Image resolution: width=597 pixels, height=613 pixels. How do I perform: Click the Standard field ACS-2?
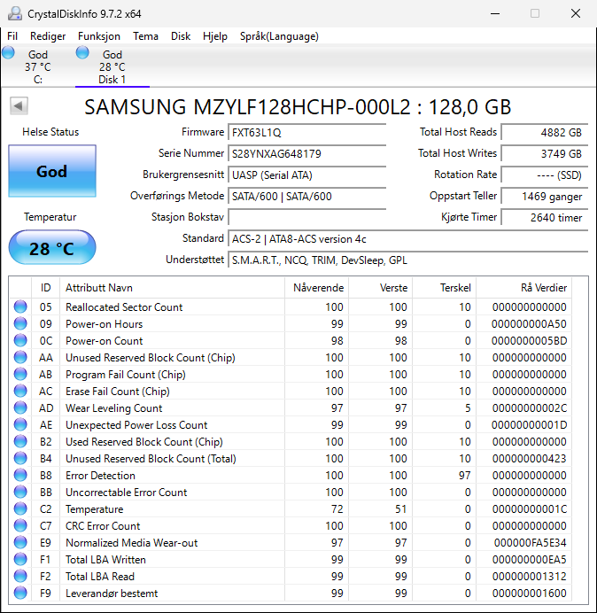coord(408,239)
